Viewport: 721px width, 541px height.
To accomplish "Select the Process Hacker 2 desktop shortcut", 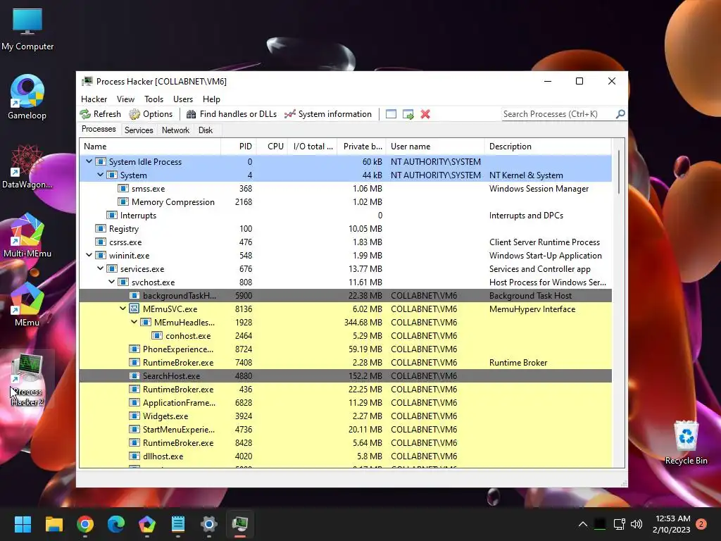I will [x=27, y=380].
